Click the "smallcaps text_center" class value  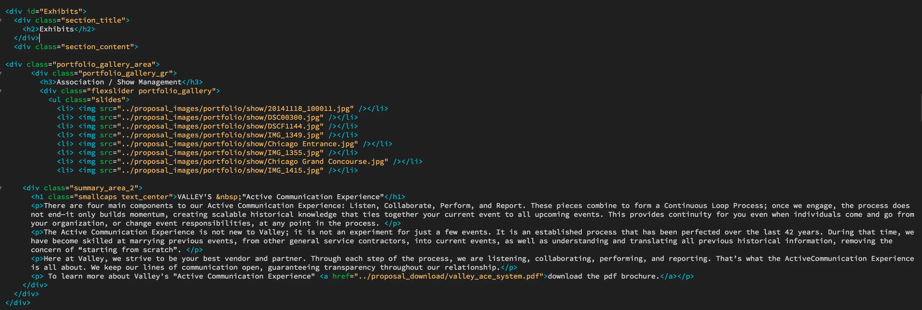[x=123, y=197]
